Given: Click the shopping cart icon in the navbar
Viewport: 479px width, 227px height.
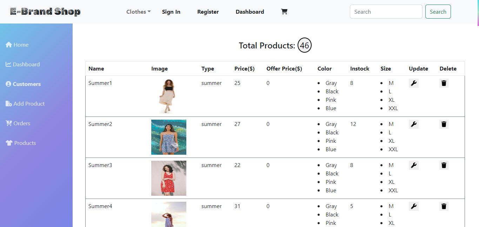Looking at the screenshot, I should 284,12.
